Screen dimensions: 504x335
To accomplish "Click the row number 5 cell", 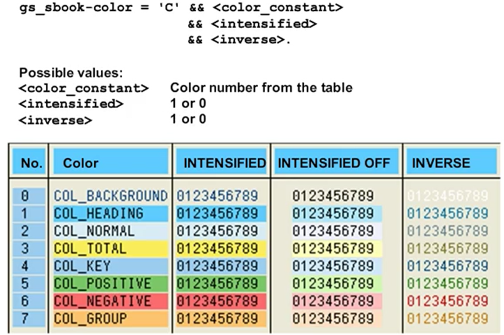I will point(25,283).
